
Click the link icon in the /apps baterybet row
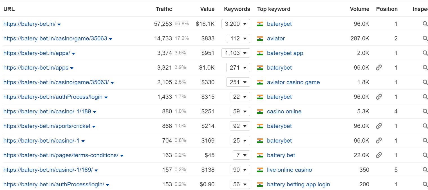(379, 68)
